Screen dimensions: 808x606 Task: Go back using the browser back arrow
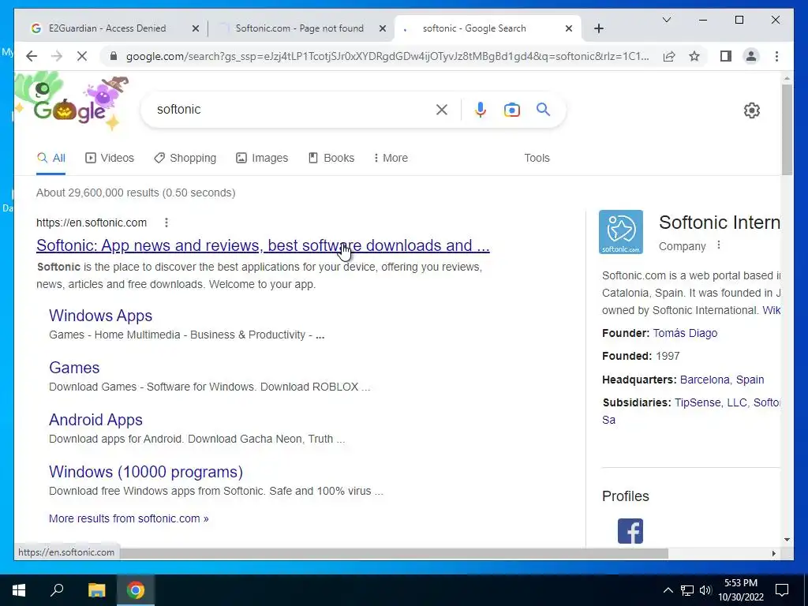[32, 56]
